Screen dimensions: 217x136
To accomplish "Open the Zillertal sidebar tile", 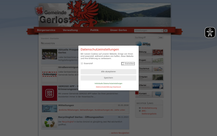I will [x=149, y=86].
